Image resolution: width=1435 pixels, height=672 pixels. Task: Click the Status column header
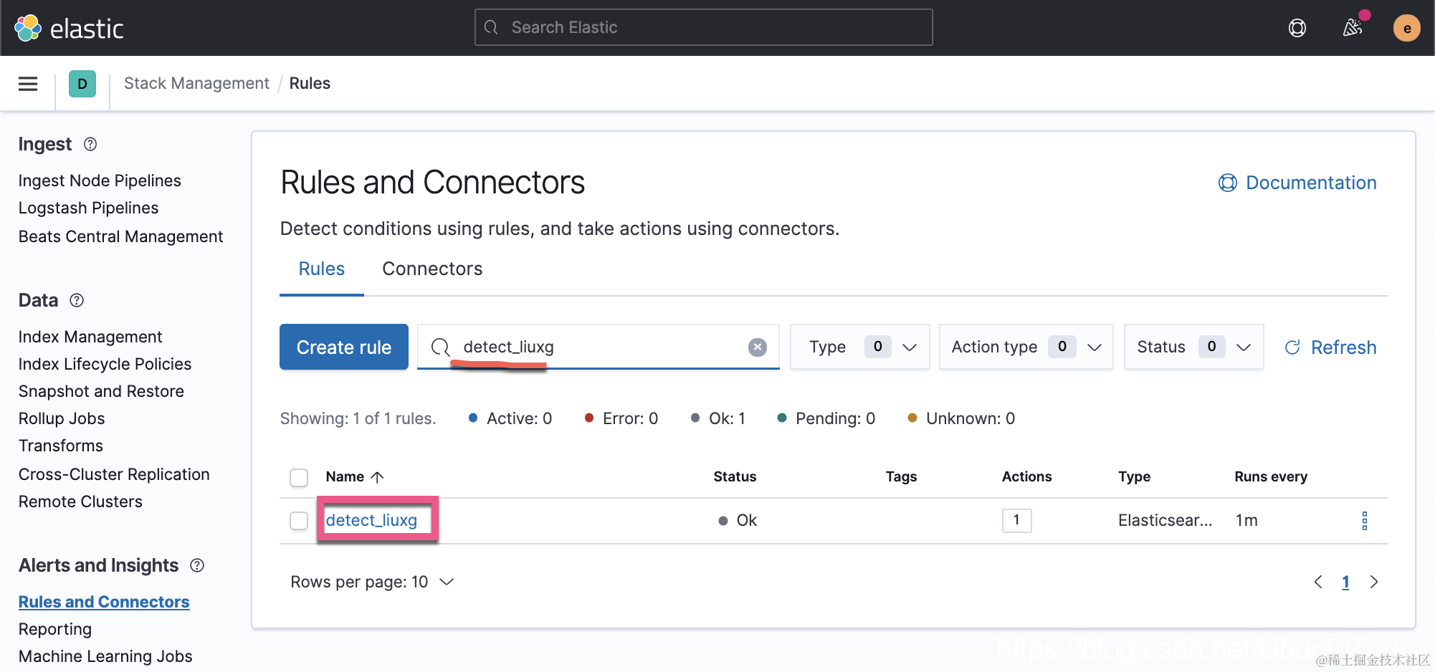tap(735, 476)
